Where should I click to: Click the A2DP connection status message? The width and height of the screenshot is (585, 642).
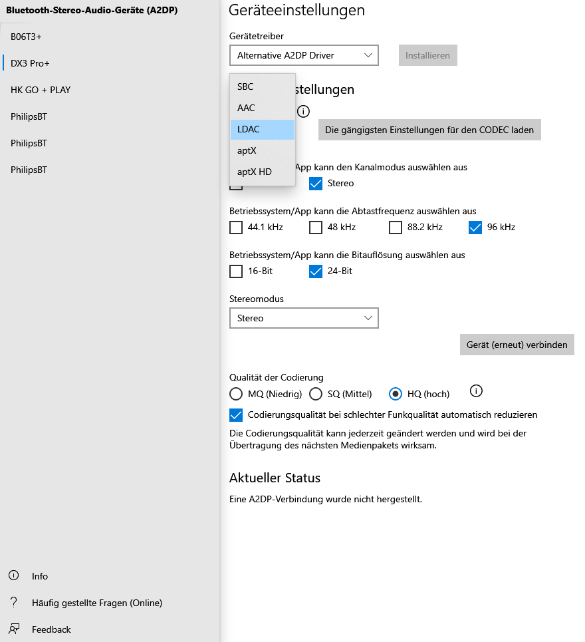pyautogui.click(x=325, y=499)
